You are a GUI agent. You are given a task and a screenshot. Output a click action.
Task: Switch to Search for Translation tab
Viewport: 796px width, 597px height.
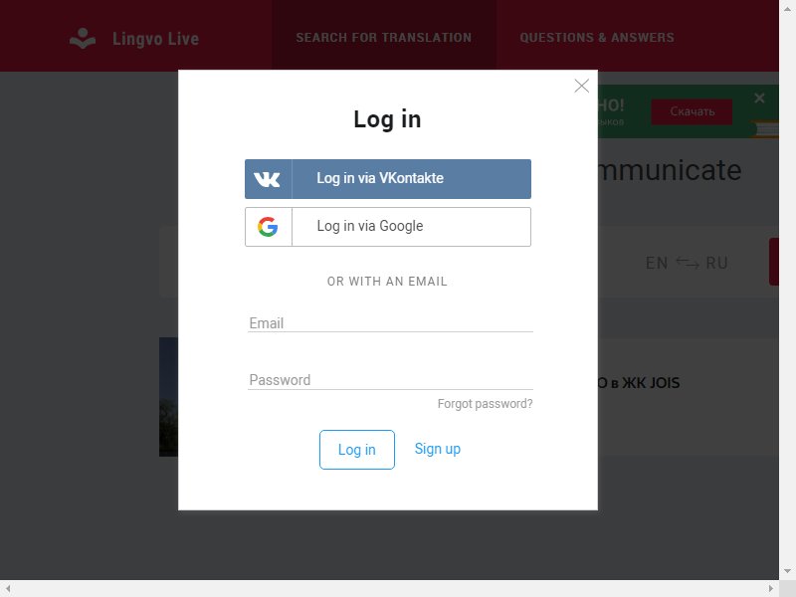384,38
